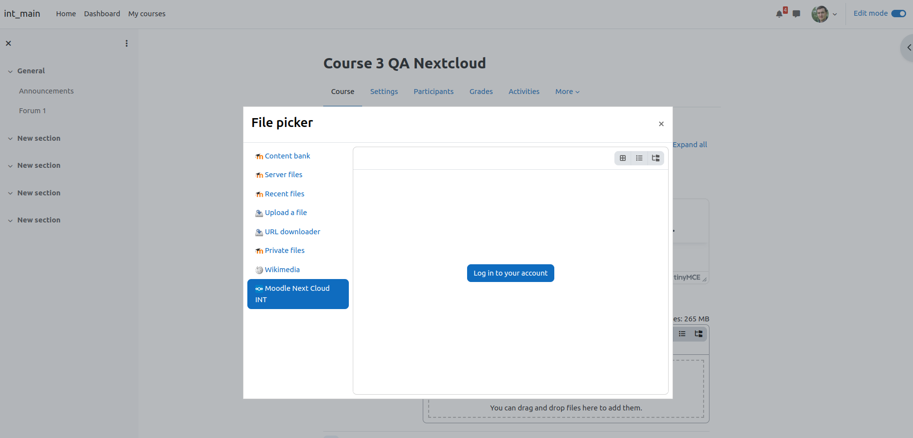Click Expand all link

click(690, 145)
